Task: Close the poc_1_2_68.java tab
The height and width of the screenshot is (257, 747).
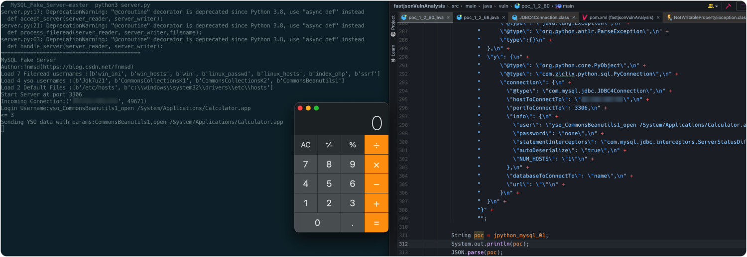Action: pyautogui.click(x=503, y=17)
